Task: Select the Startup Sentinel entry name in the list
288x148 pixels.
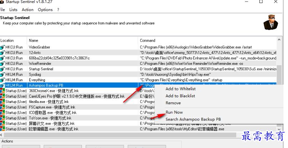Action: pyautogui.click(x=41, y=69)
